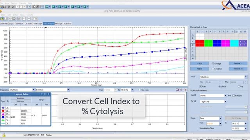Click the green well in row C column 3
The image size is (250, 140).
point(206,42)
